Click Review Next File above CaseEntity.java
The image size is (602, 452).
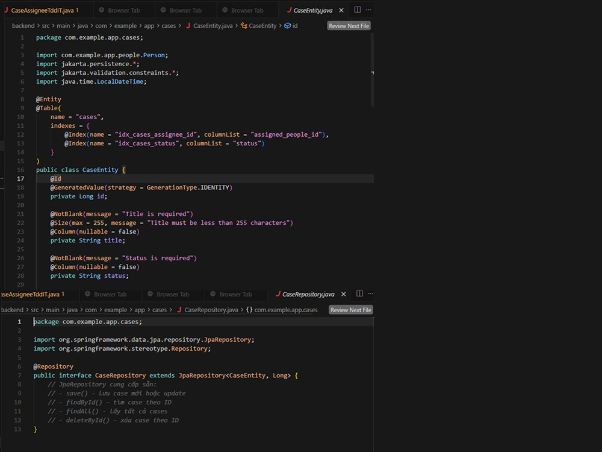click(349, 26)
